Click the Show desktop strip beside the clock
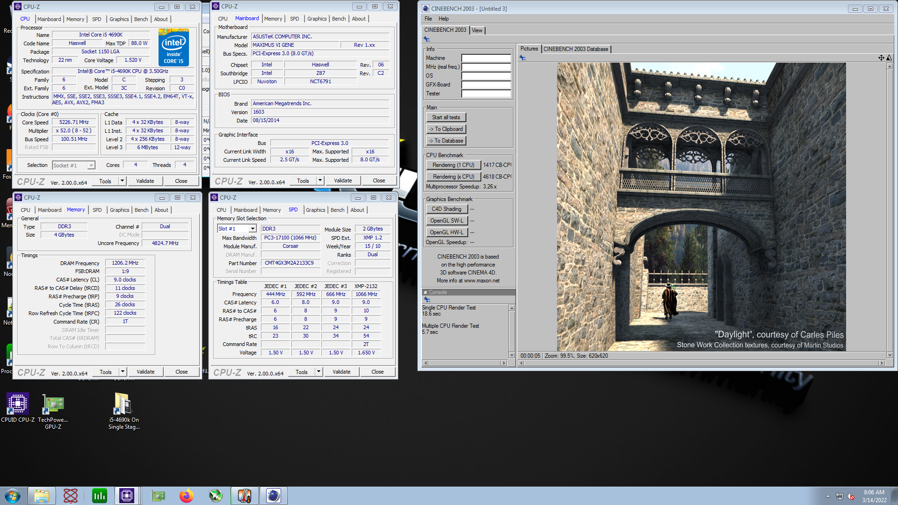The image size is (898, 505). pyautogui.click(x=894, y=496)
